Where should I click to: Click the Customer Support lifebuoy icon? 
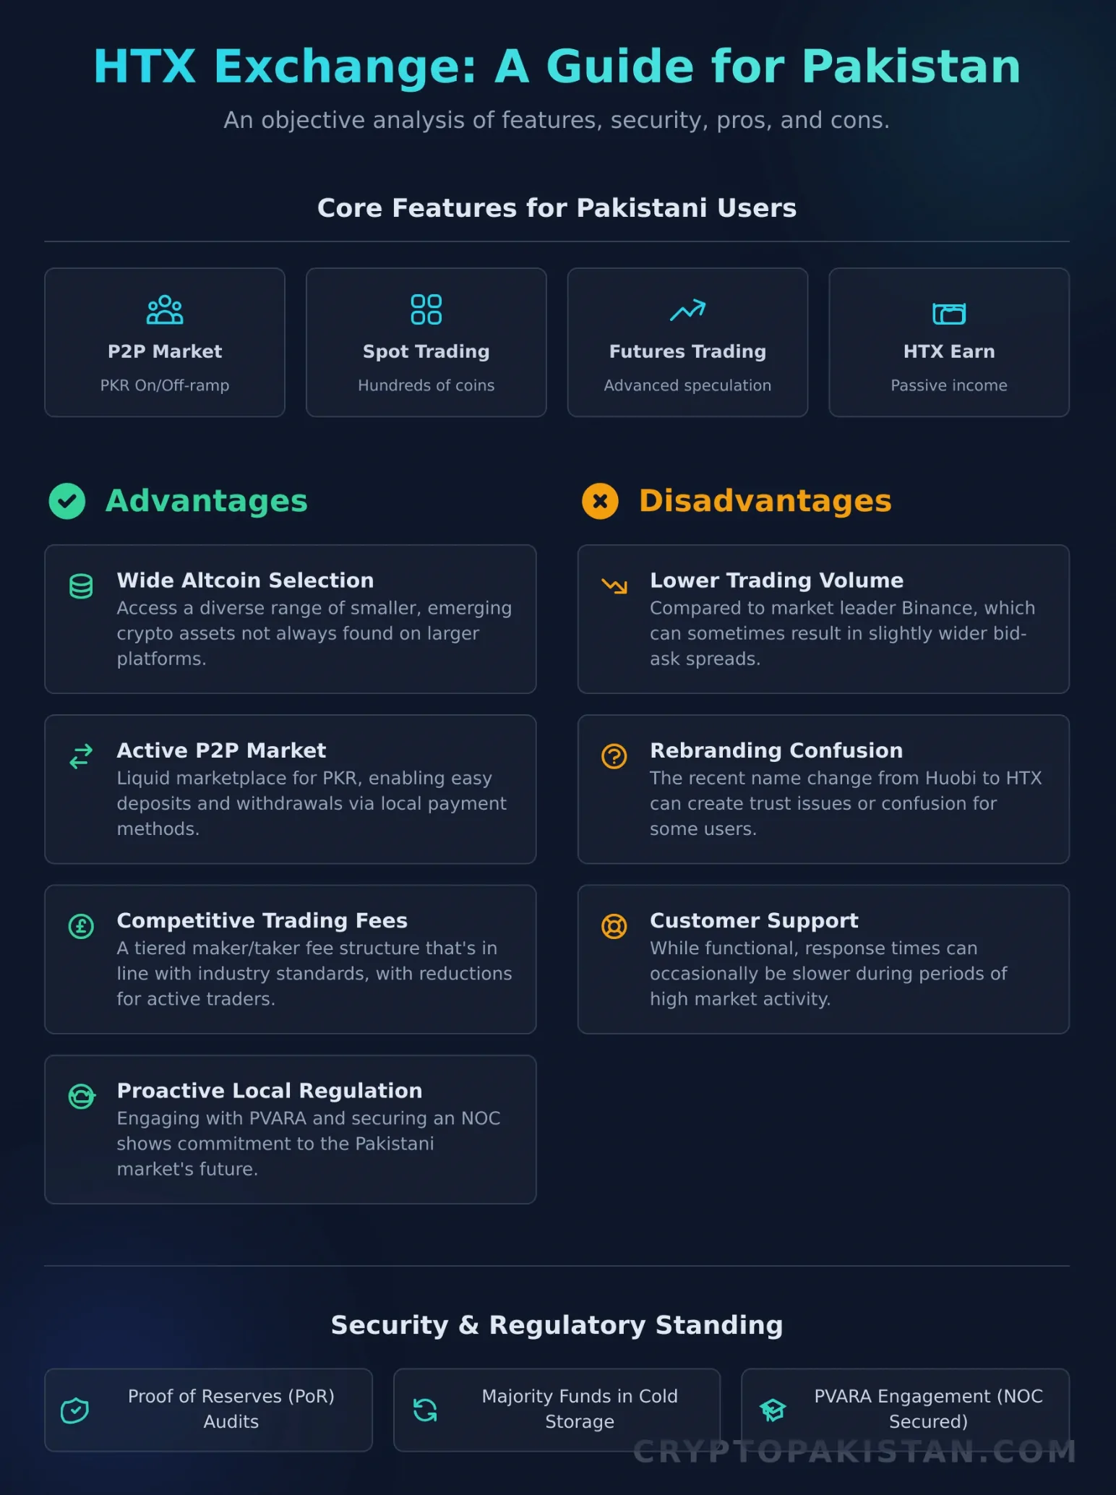[614, 926]
